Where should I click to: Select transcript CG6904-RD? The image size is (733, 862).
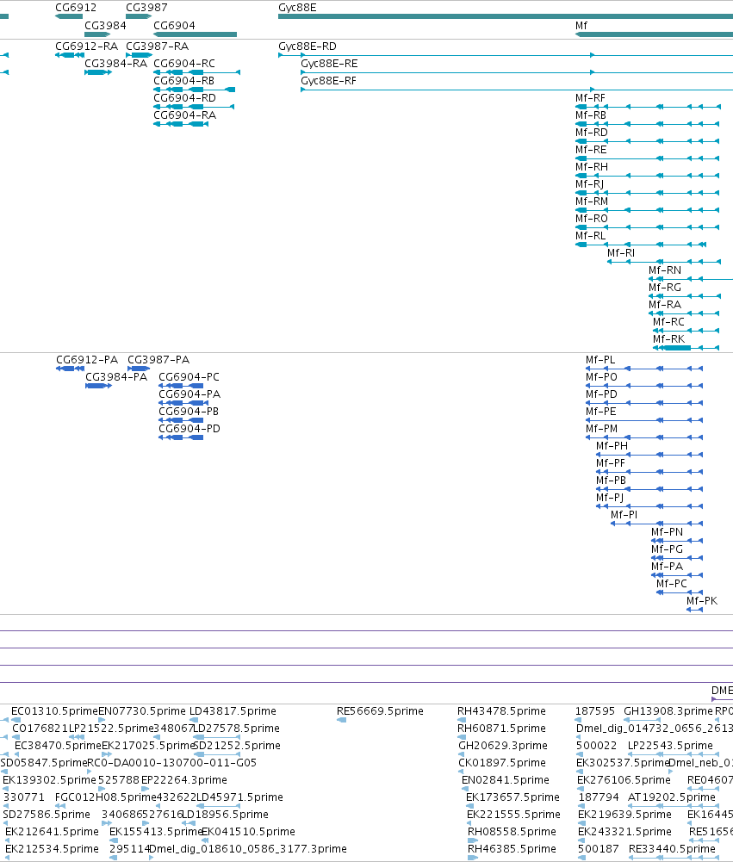pyautogui.click(x=185, y=98)
